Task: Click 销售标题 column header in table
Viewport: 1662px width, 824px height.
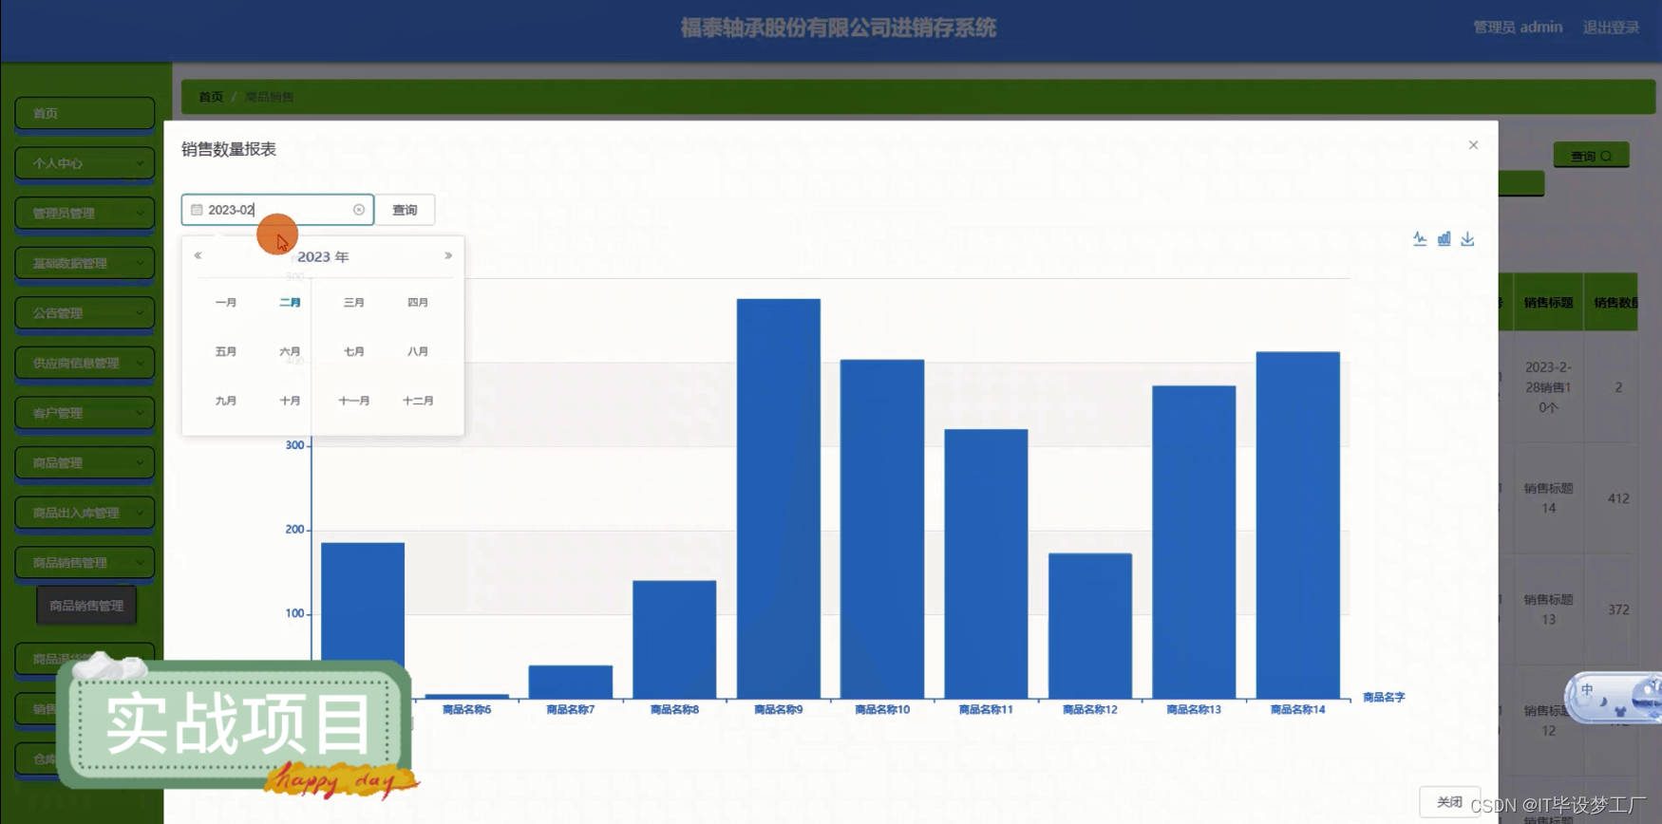Action: [1548, 303]
